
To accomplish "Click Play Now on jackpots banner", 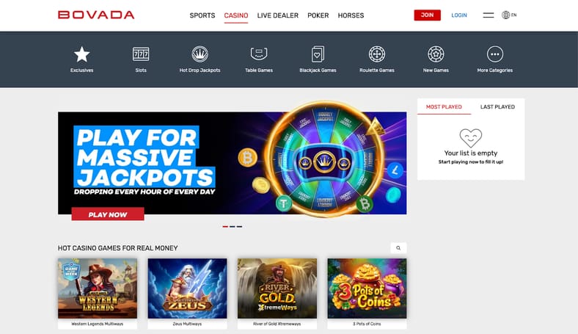I will point(108,214).
